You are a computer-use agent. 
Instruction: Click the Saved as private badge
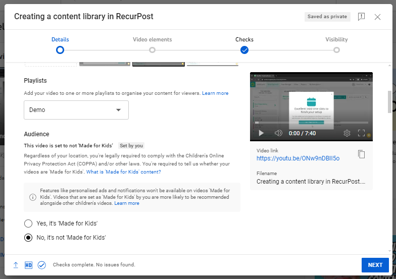click(327, 17)
